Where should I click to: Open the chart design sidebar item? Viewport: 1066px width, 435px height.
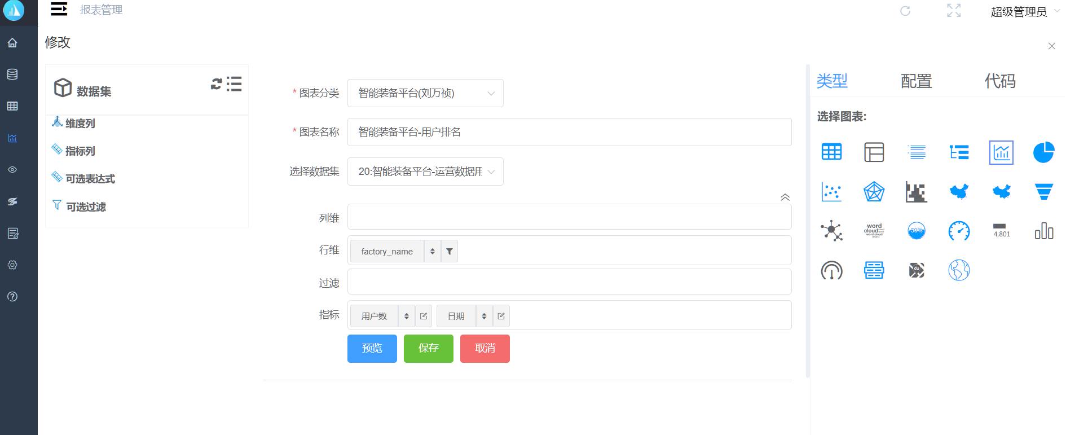(x=12, y=138)
